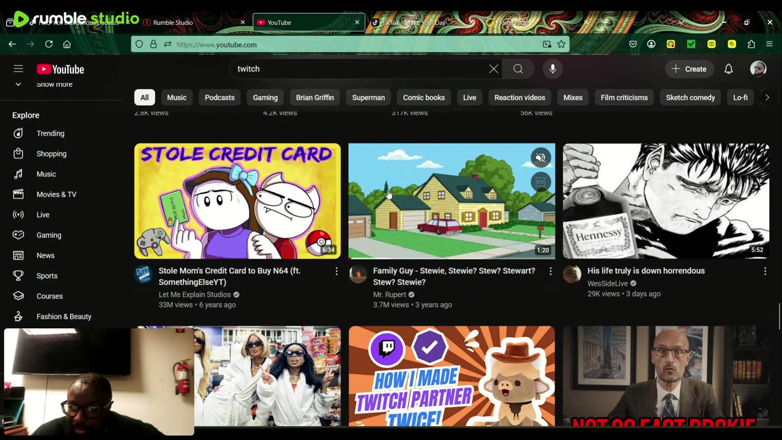
Task: Open His life truly is down horrendous title
Action: tap(646, 271)
